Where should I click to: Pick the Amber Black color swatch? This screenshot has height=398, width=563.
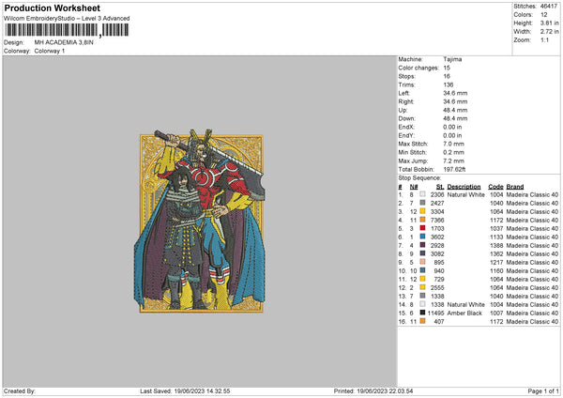(x=422, y=313)
